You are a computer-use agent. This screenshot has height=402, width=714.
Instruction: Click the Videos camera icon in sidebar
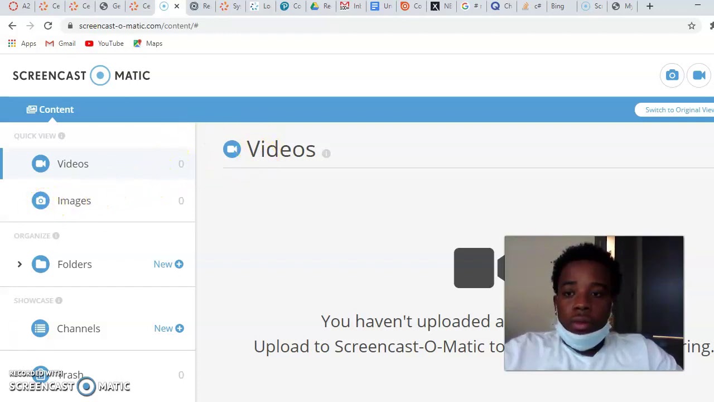(40, 164)
